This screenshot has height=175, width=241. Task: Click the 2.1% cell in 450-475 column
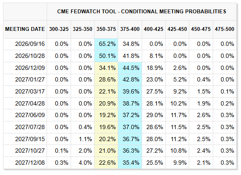coord(201,163)
